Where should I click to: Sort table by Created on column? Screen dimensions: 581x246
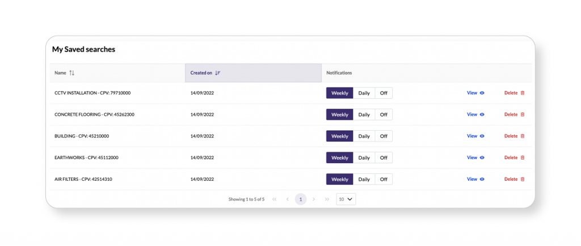(x=201, y=73)
